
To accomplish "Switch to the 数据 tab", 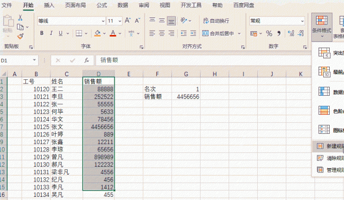I will (x=123, y=5).
